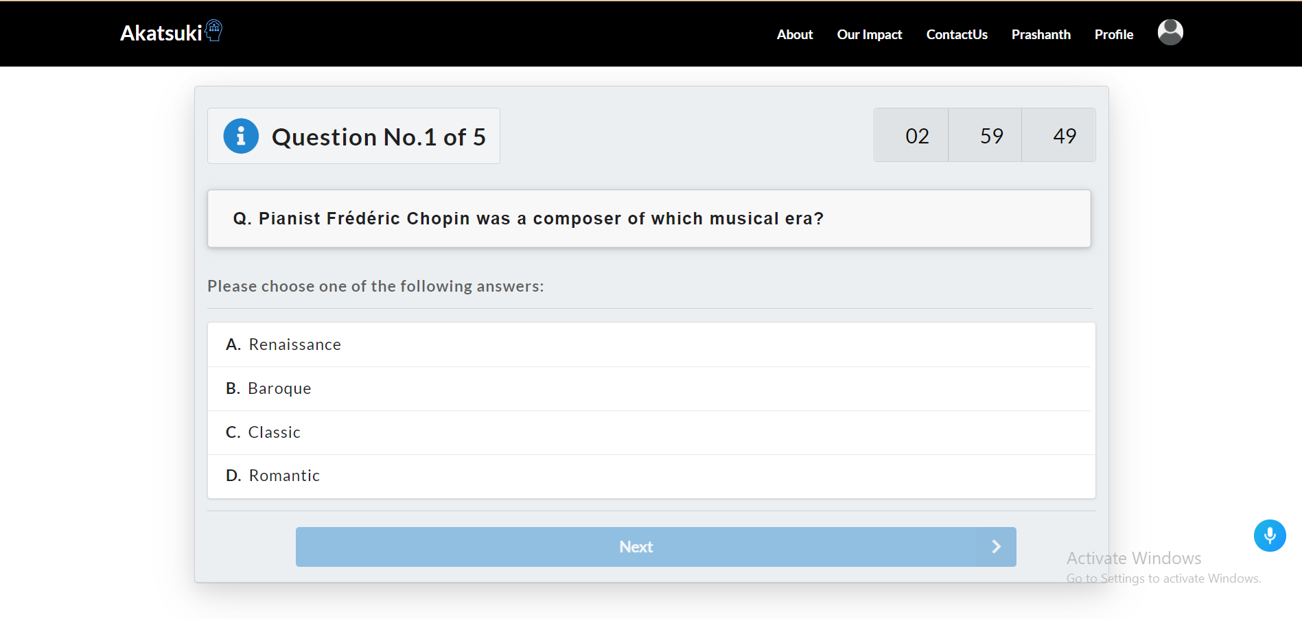Image resolution: width=1302 pixels, height=619 pixels.
Task: Click the Akatsuki brain logo icon
Action: point(214,30)
